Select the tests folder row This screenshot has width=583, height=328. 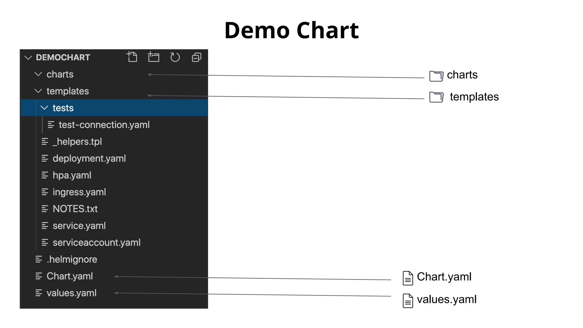pos(114,108)
